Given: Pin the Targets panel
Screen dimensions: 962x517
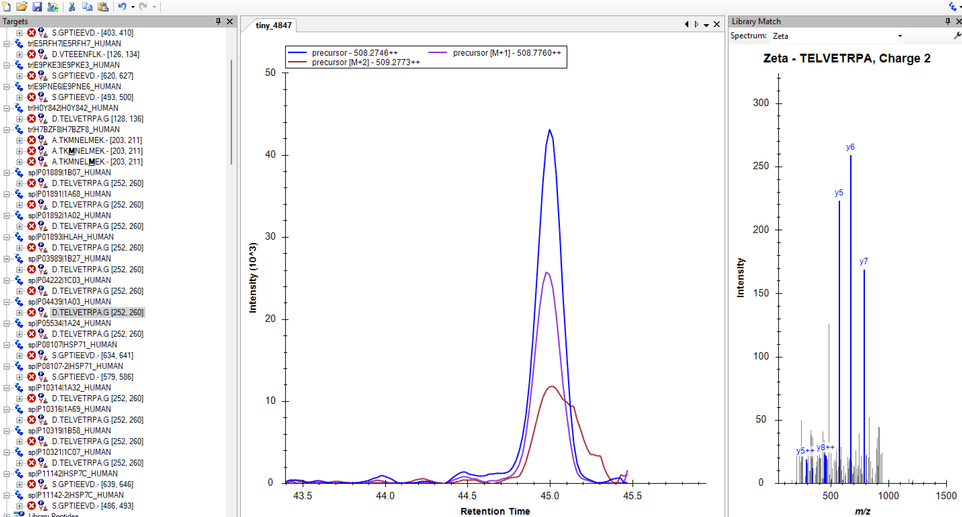Looking at the screenshot, I should point(218,21).
